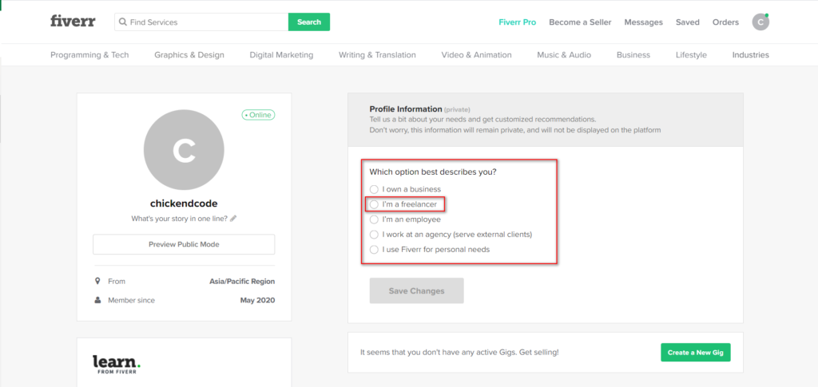Open the Industries category
818x387 pixels.
750,55
